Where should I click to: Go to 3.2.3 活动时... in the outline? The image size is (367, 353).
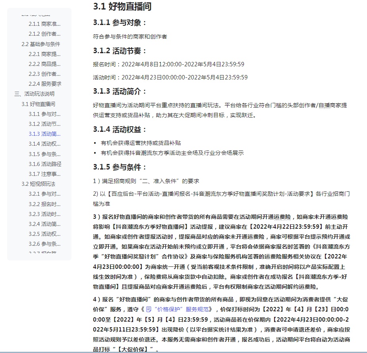[x=44, y=214]
